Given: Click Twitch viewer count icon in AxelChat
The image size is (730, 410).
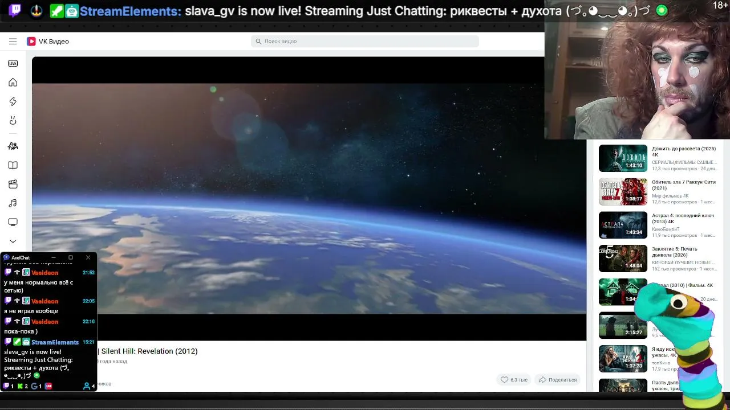Looking at the screenshot, I should pos(6,386).
